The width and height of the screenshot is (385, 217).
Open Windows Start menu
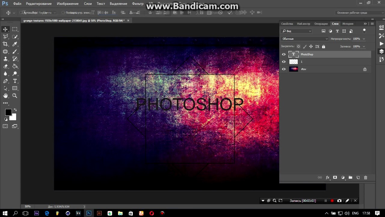click(x=5, y=213)
